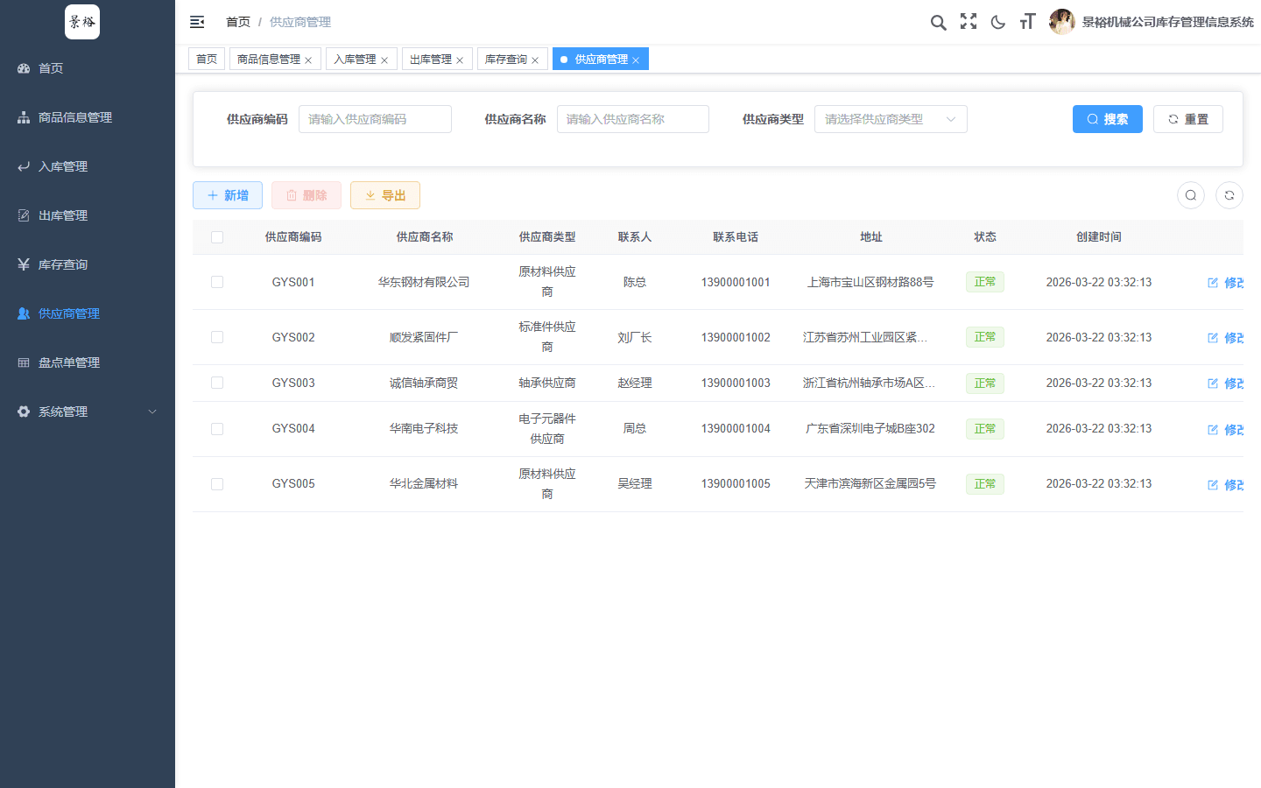Viewport: 1261px width, 788px height.
Task: Check the row for GYS005
Action: 217,484
